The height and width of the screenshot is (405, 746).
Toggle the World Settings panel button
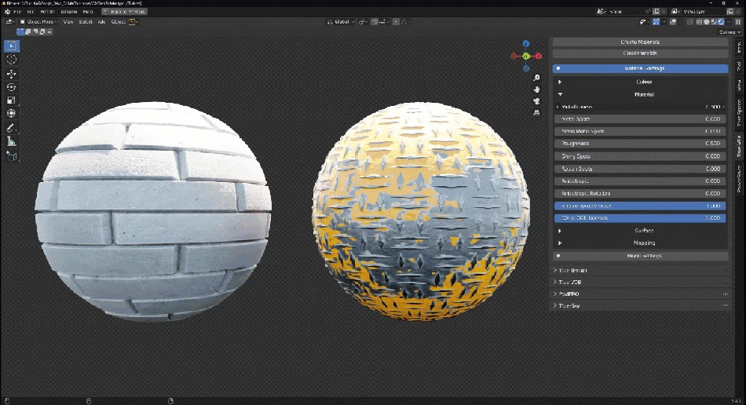coord(640,255)
